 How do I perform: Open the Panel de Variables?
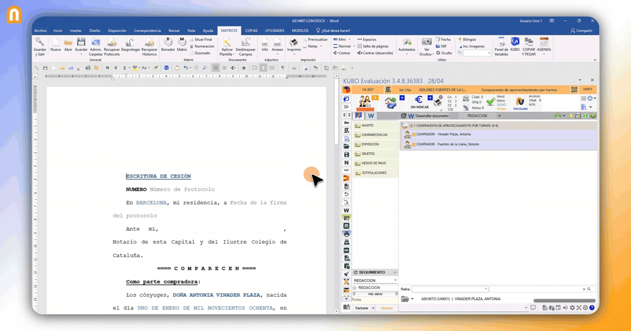(x=501, y=47)
